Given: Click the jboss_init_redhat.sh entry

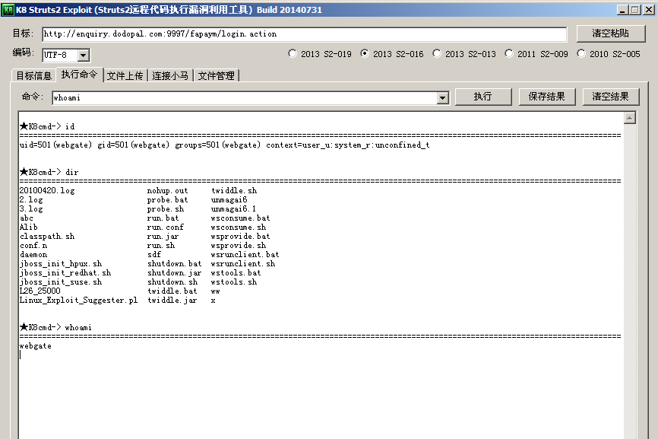Looking at the screenshot, I should point(65,272).
